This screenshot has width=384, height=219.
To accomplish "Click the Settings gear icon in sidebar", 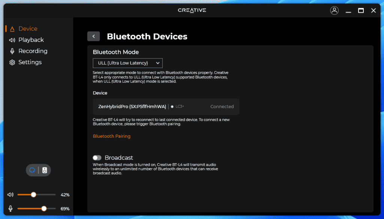I will click(x=12, y=63).
